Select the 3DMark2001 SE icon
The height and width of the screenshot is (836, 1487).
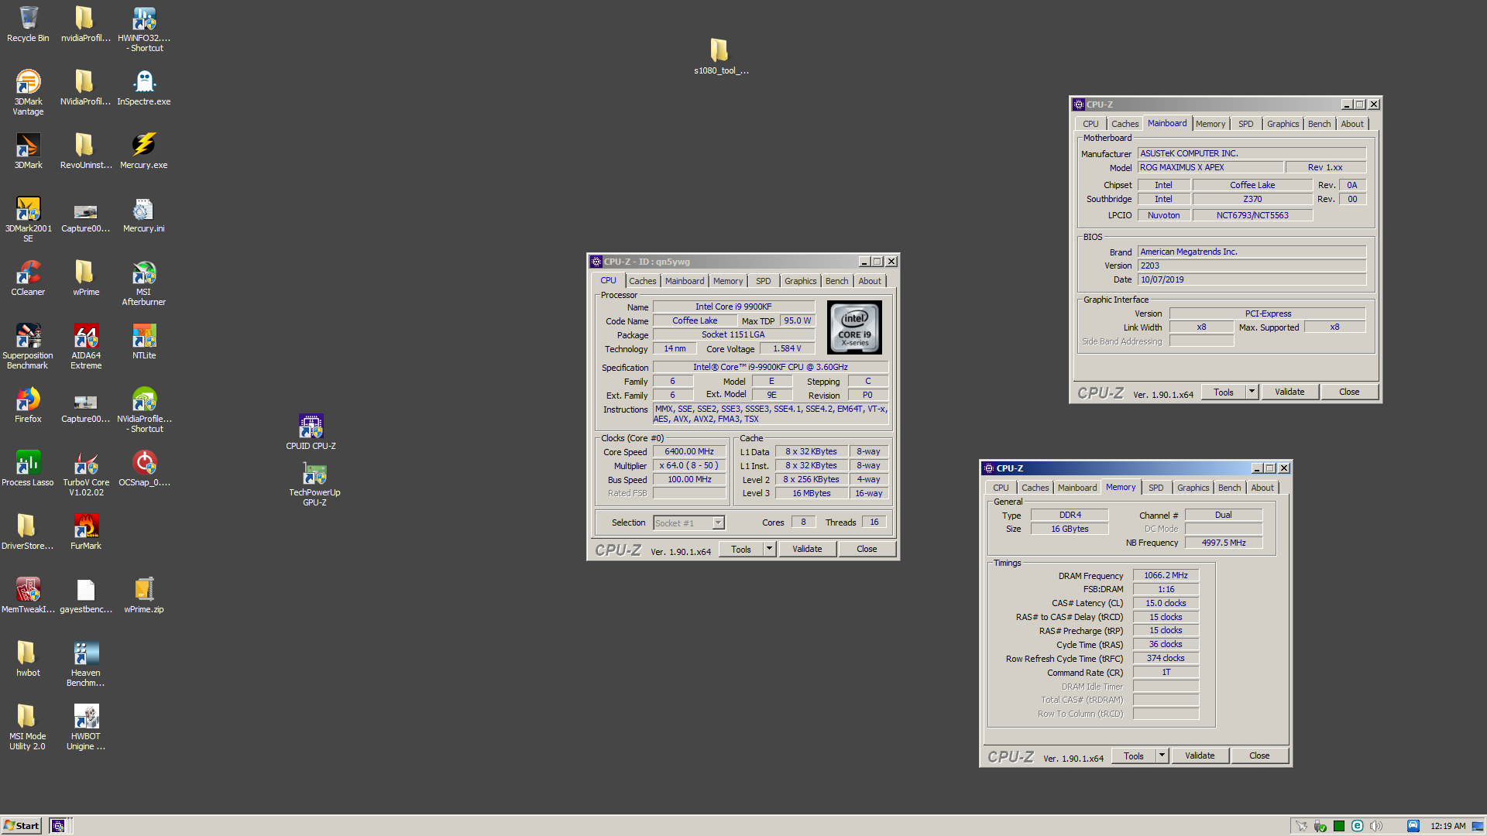pos(28,209)
